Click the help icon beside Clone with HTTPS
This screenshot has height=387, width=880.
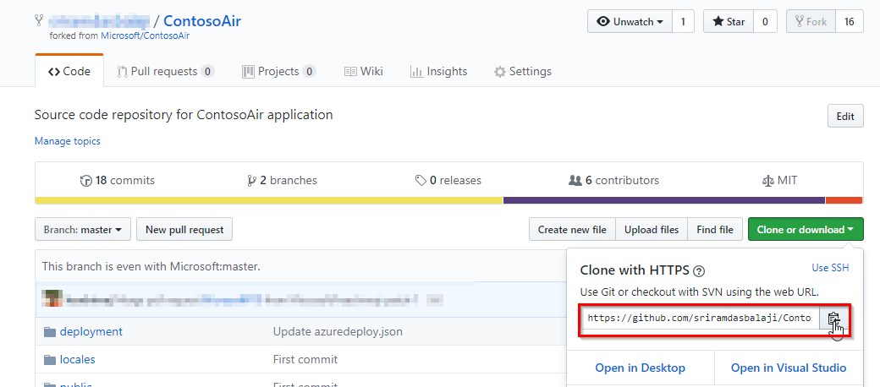[x=699, y=271]
